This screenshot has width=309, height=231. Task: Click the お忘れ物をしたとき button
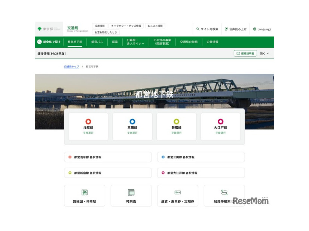pos(106,32)
